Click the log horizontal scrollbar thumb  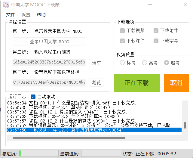[x=69, y=138]
